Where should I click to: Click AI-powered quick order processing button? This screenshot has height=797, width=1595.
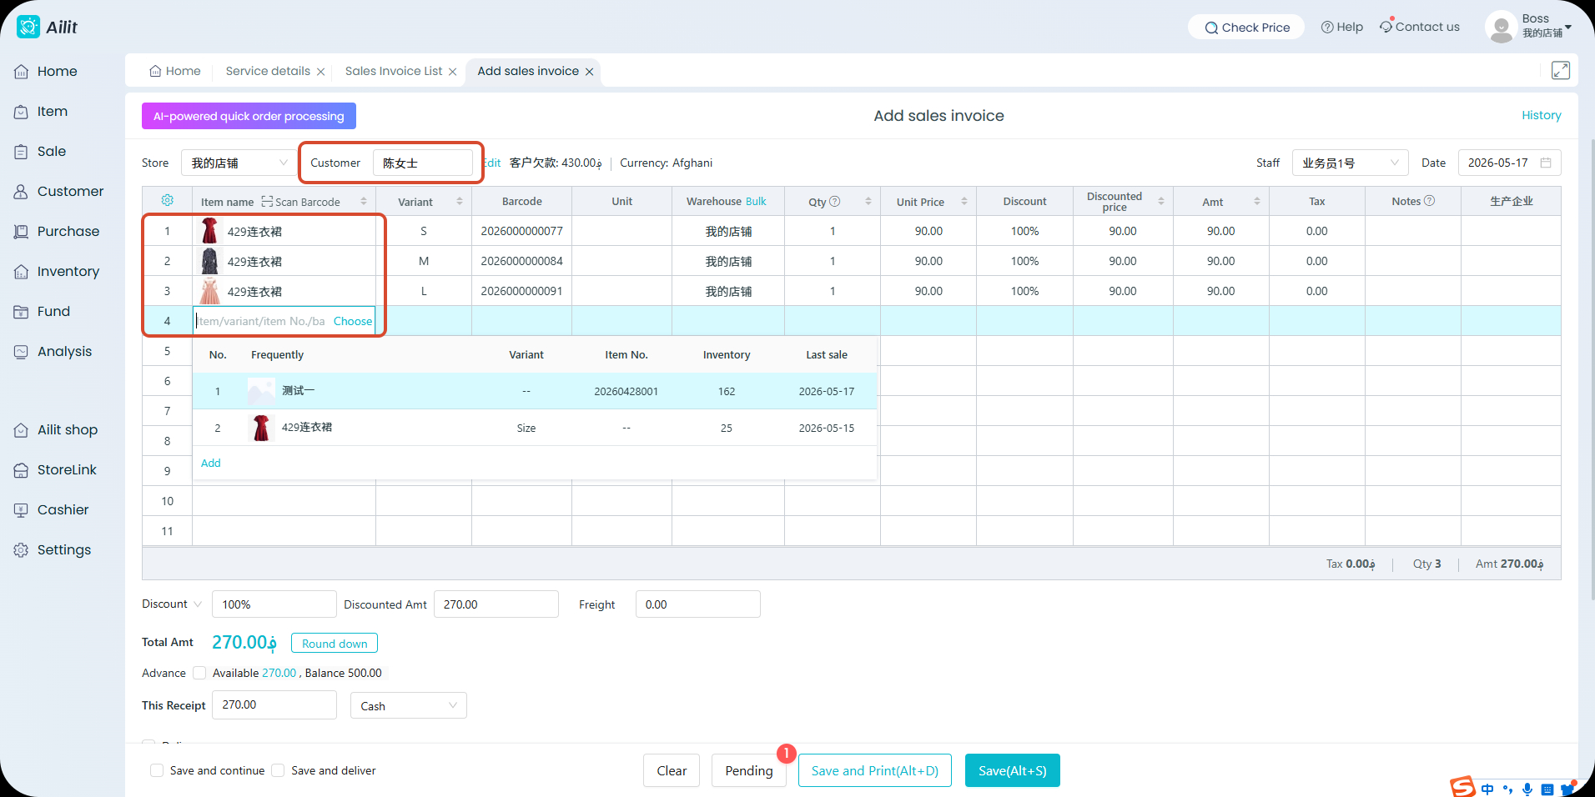249,116
